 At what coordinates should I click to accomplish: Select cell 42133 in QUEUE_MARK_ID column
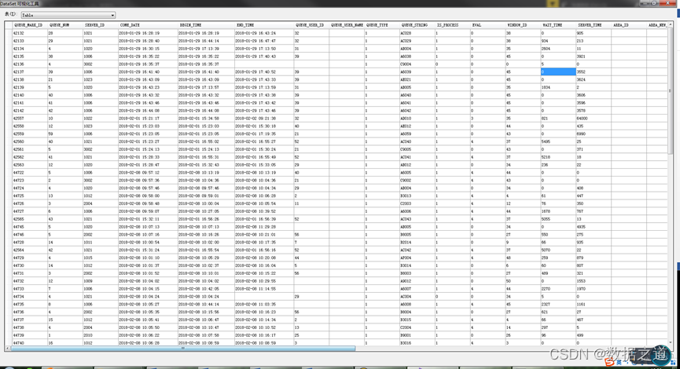(30, 41)
